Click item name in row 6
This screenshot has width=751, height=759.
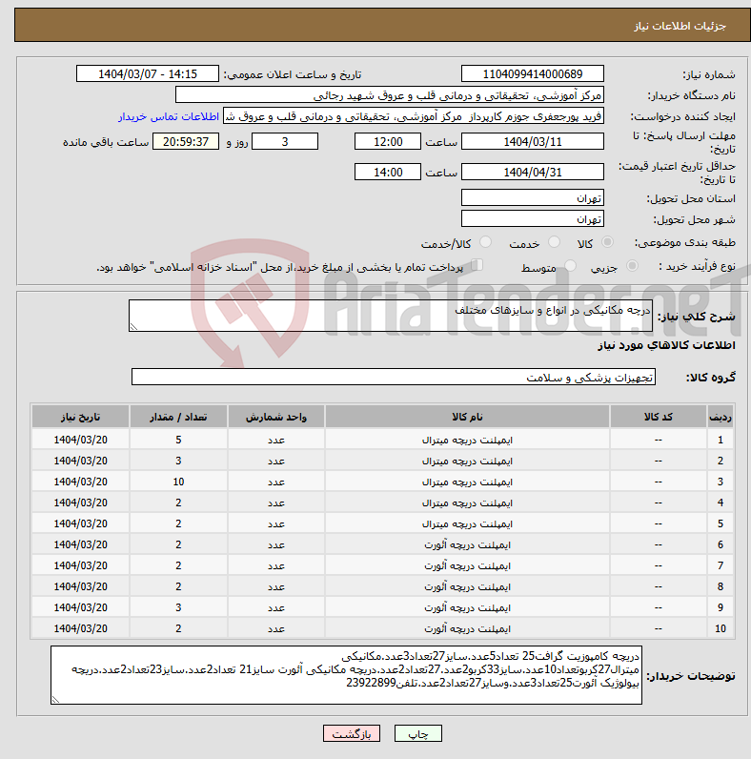[467, 545]
